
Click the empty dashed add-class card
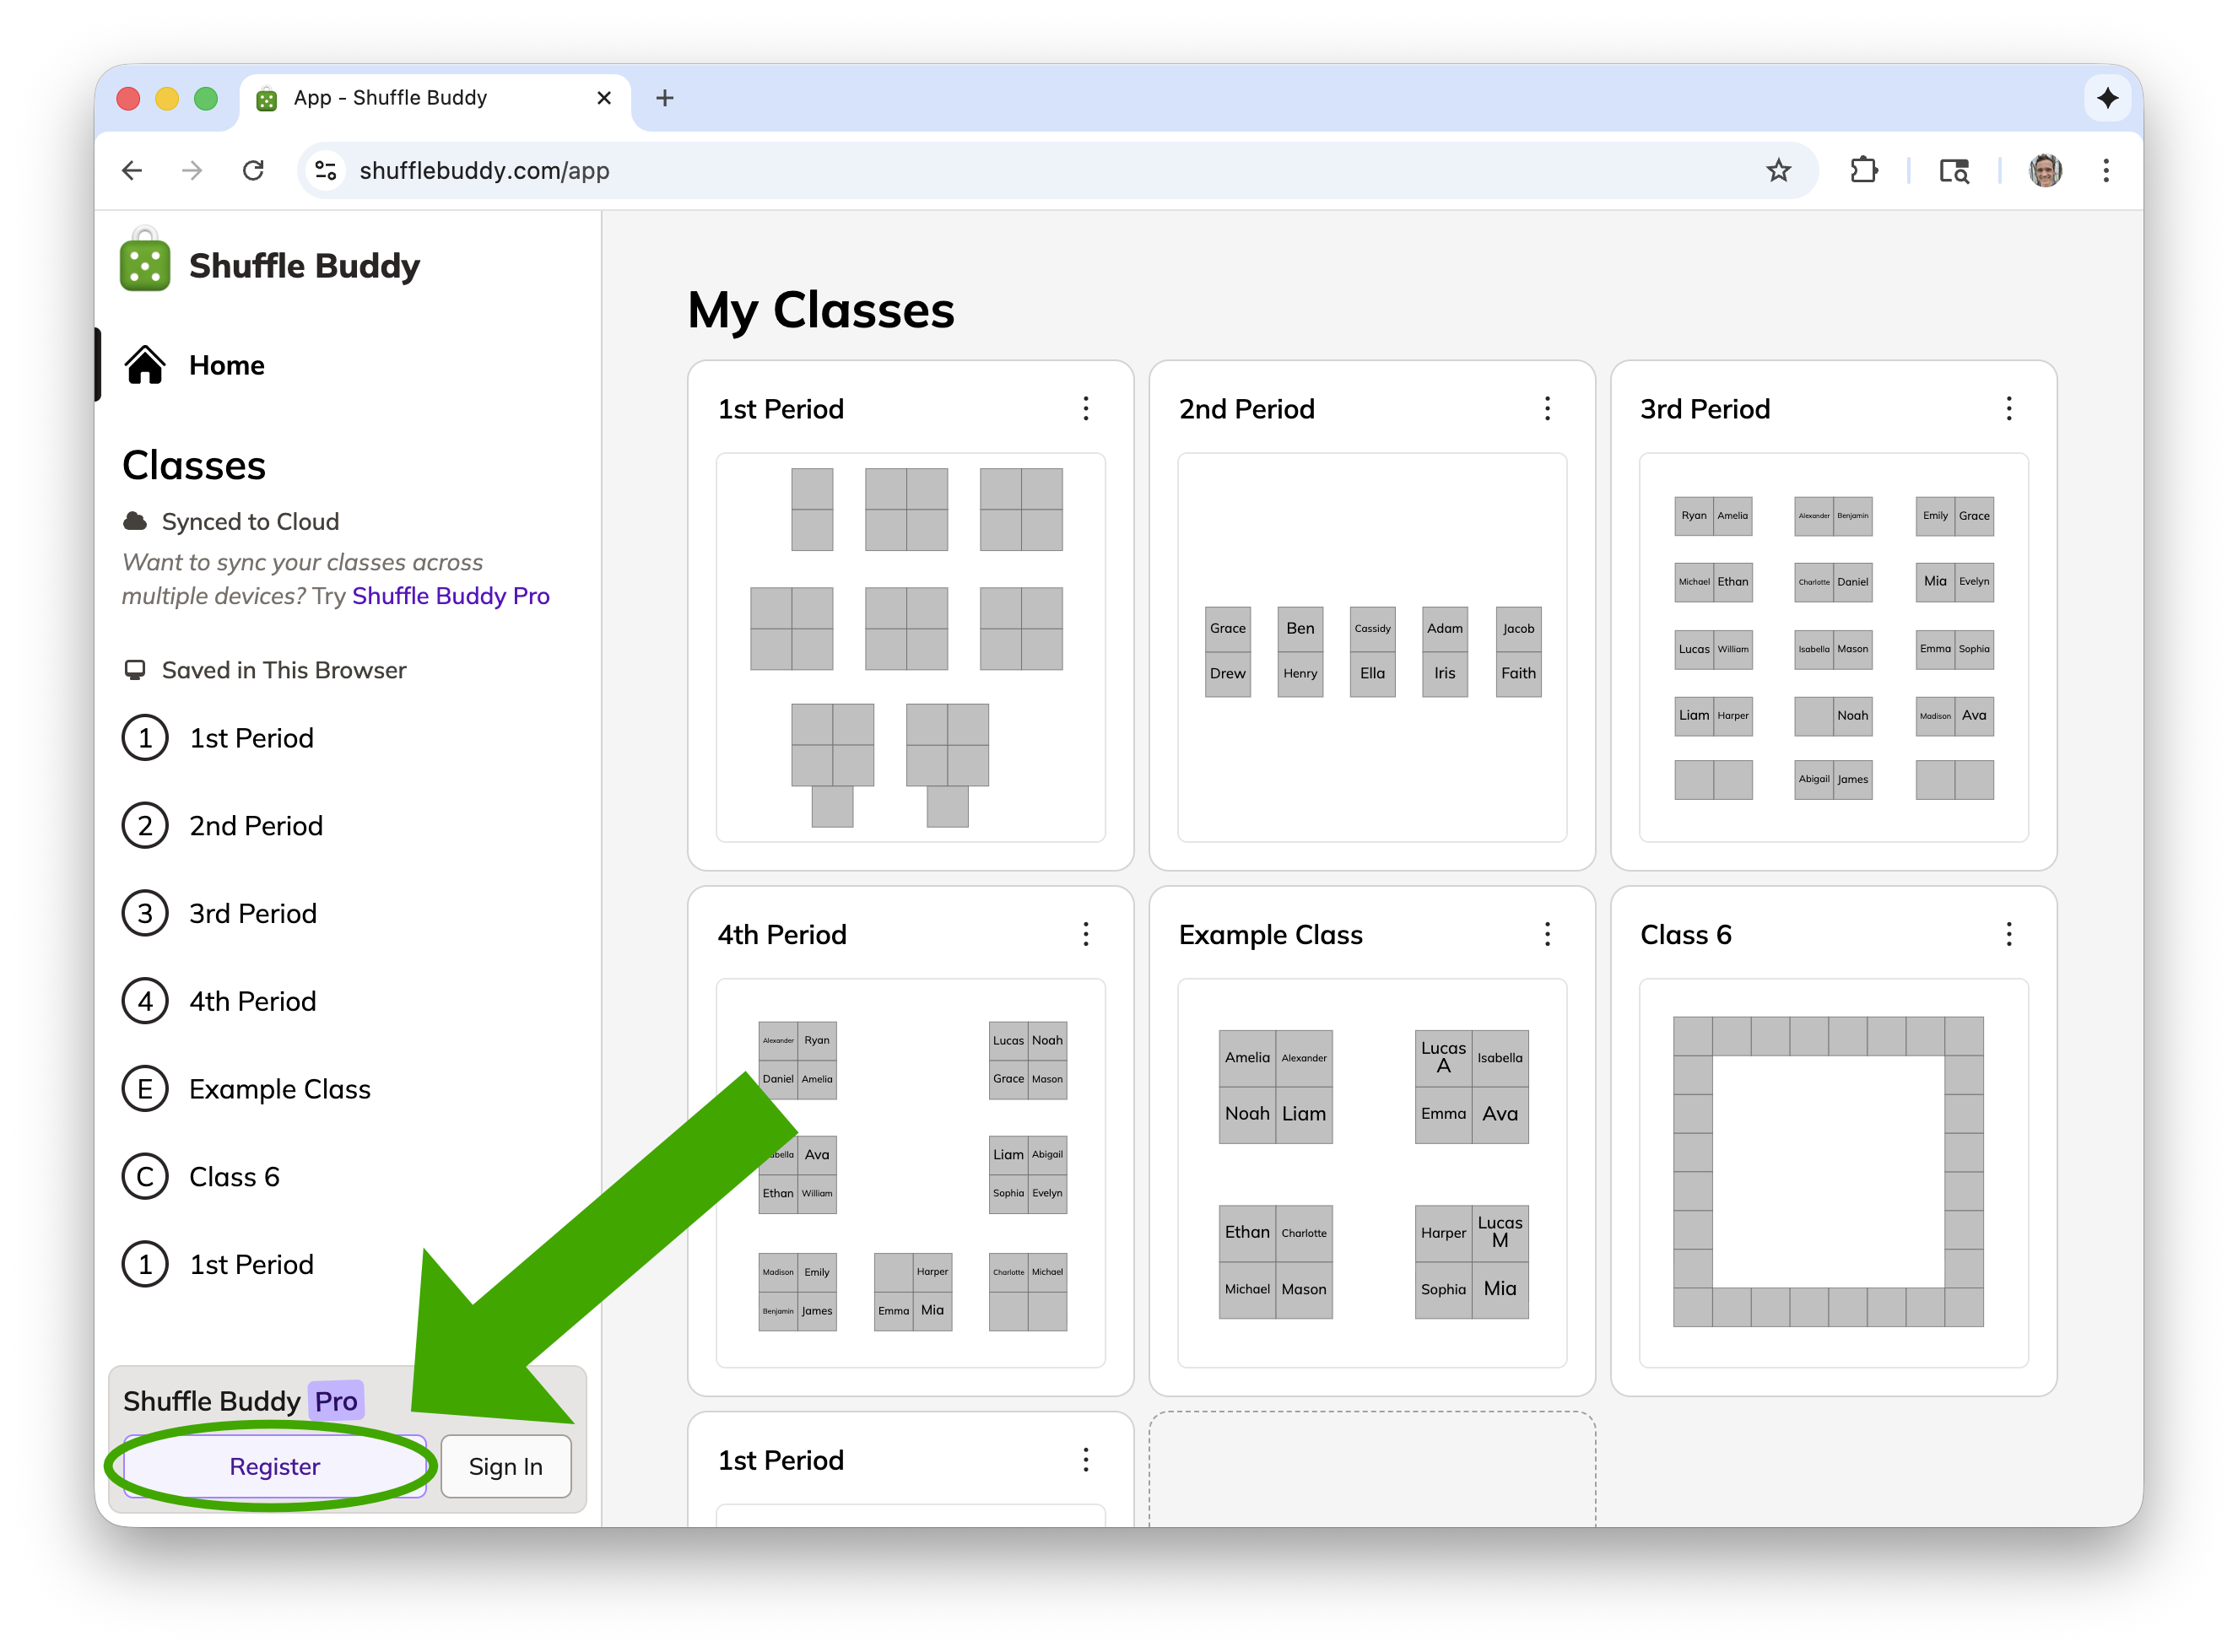click(1371, 1468)
